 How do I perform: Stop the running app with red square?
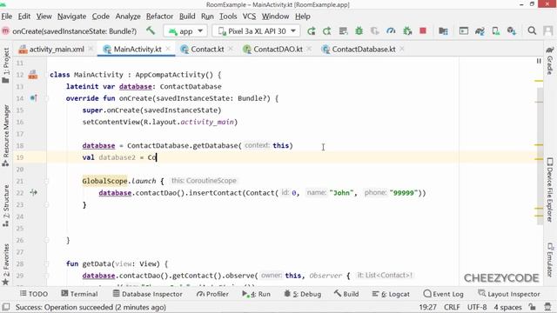coord(423,31)
